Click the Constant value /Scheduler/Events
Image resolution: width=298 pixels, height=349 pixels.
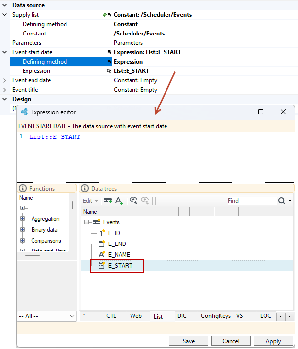[x=139, y=34]
